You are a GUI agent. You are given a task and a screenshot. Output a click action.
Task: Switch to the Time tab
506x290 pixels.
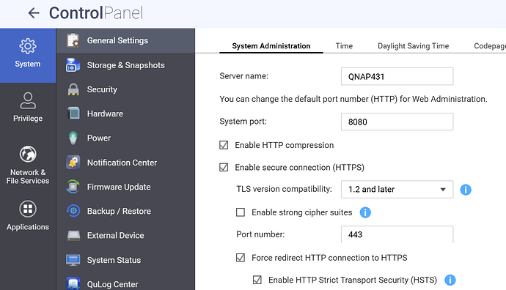click(x=344, y=46)
